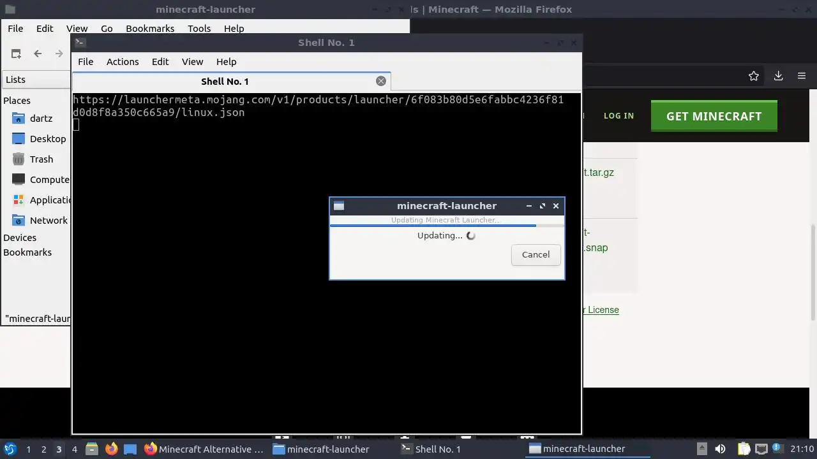Open the file manager Bookmarks menu
This screenshot has width=817, height=459.
tap(150, 28)
